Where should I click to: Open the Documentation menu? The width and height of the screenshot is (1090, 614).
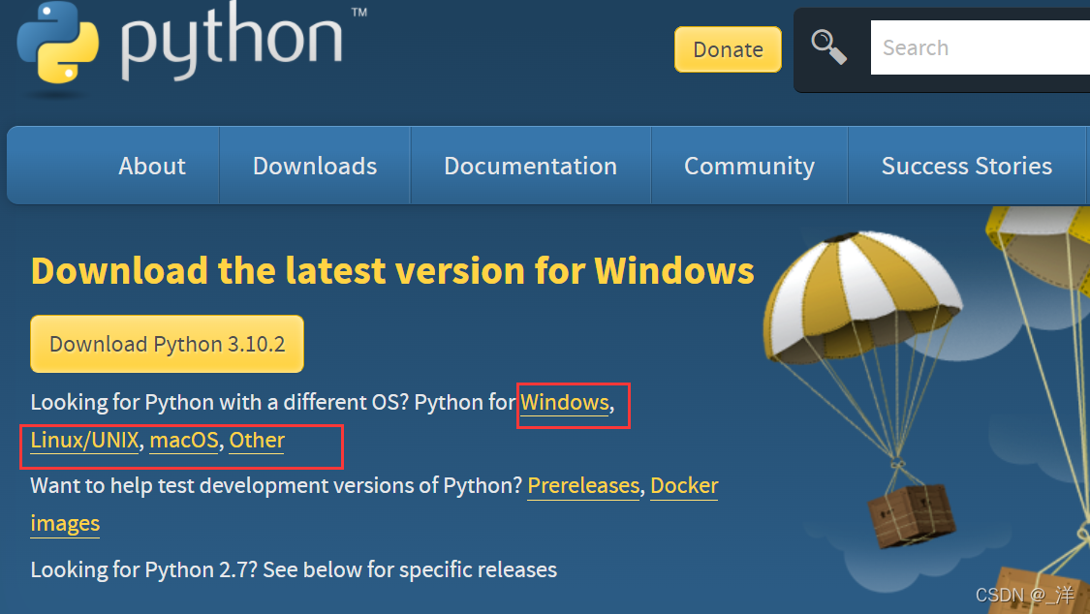[530, 166]
